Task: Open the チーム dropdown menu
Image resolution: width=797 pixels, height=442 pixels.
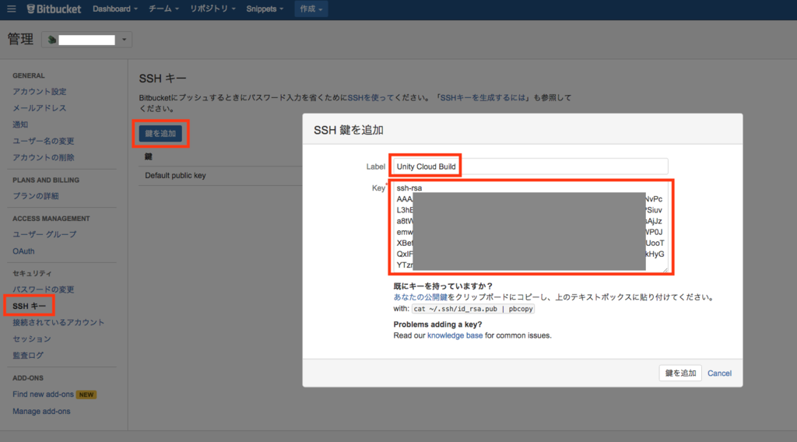Action: (x=163, y=9)
